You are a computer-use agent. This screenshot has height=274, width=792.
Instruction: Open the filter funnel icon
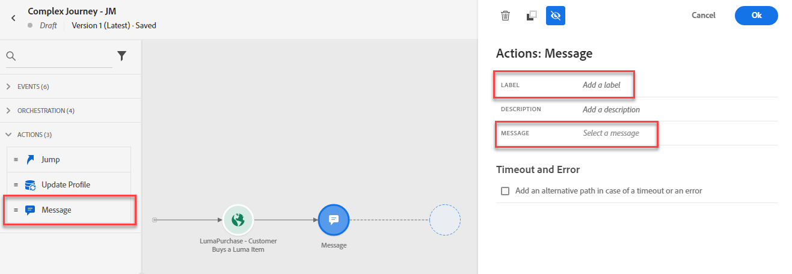(121, 56)
